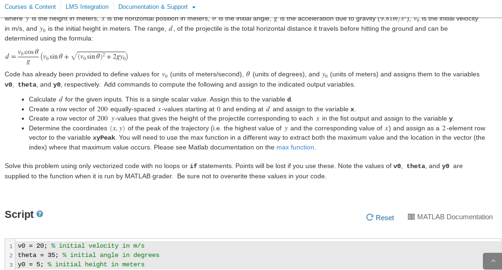Click line number 2 in the editor

tap(10, 255)
